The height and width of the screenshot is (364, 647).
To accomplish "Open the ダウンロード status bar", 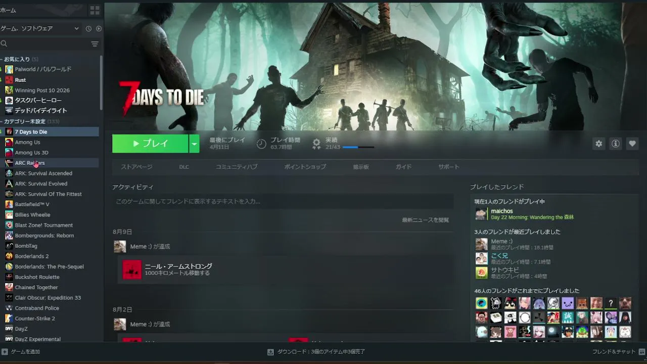I will point(316,352).
